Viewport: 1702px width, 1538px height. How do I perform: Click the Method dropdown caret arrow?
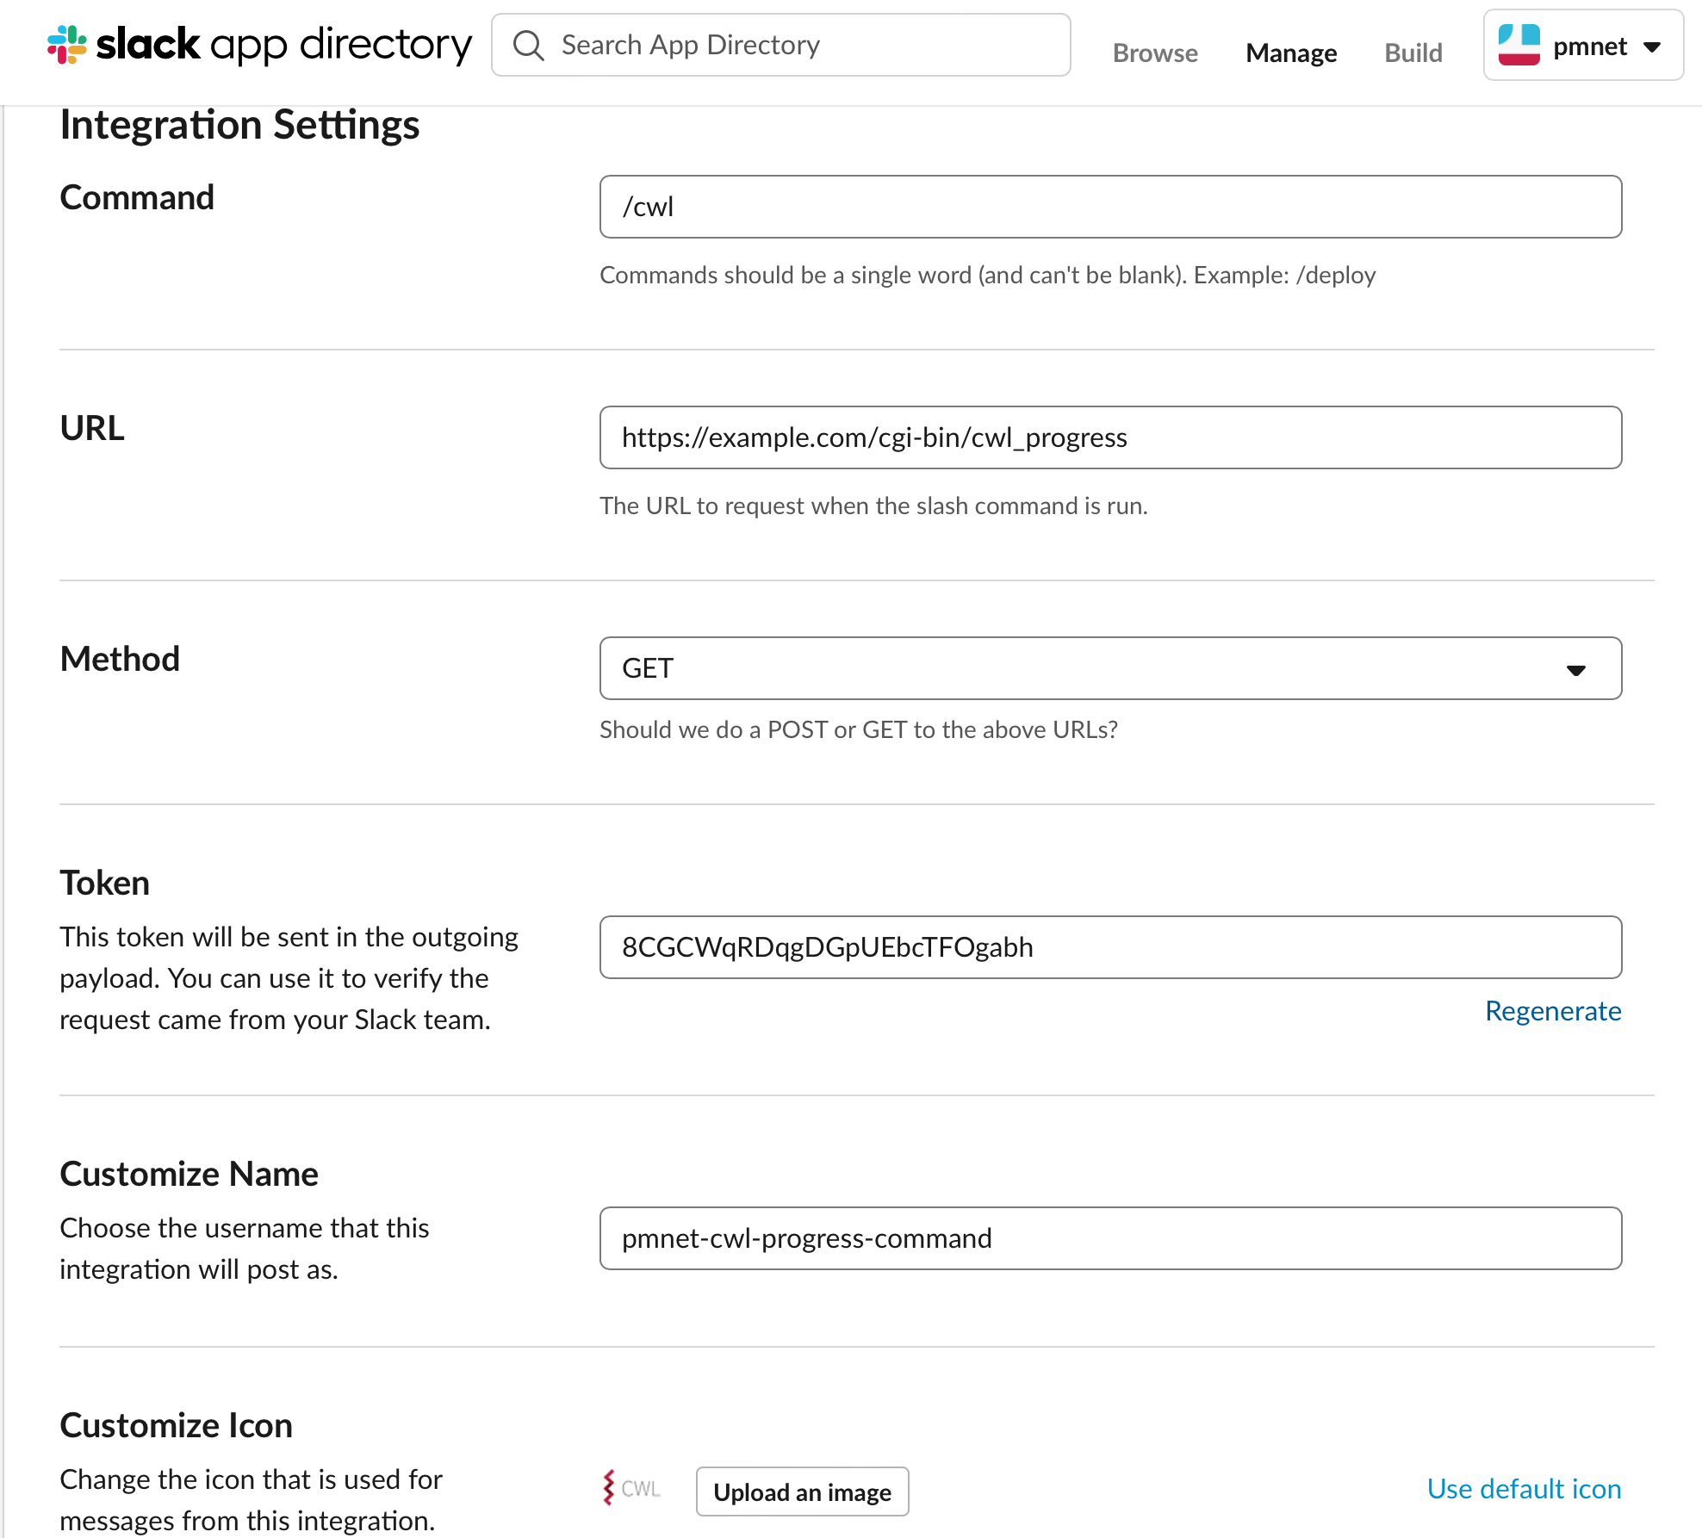[x=1575, y=670]
